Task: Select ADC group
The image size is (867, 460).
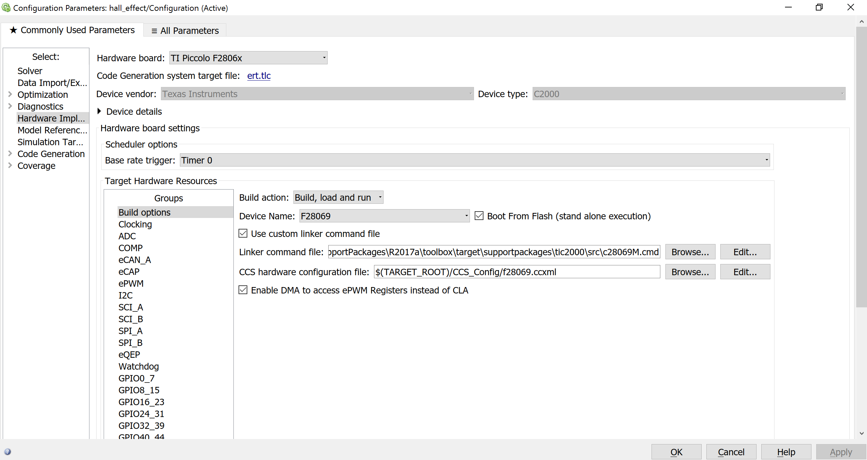Action: [x=127, y=236]
